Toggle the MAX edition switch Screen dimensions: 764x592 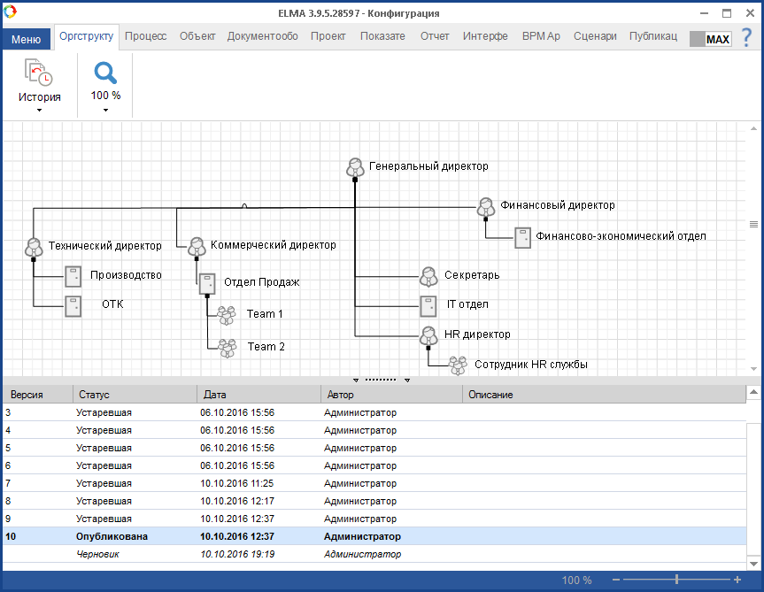[710, 39]
